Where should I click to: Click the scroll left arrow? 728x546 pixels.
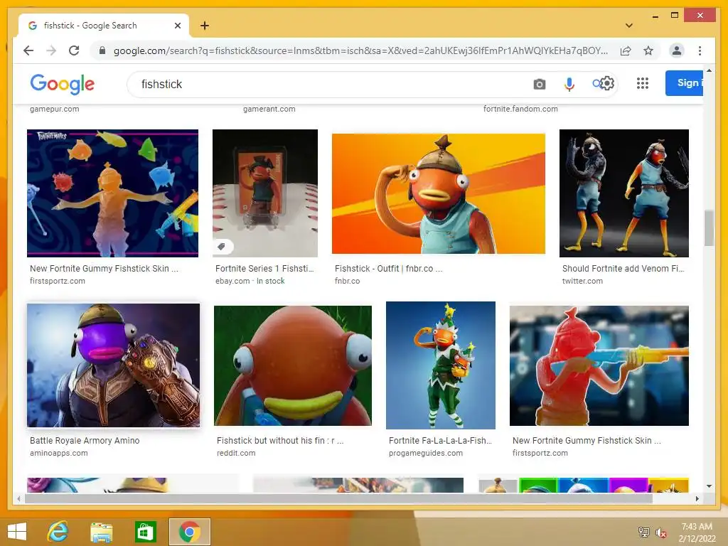pos(18,498)
